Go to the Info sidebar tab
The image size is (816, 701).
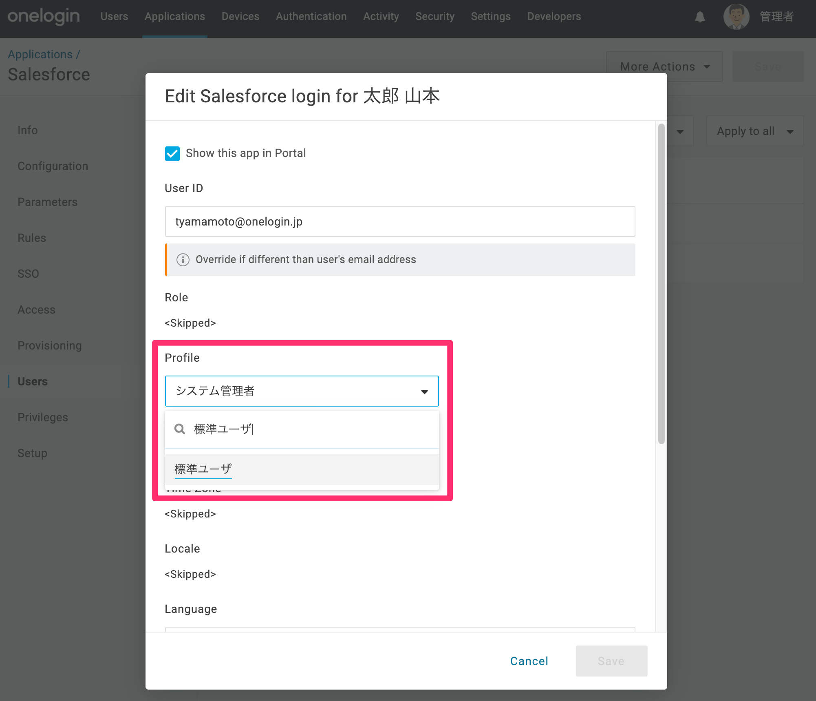point(28,130)
